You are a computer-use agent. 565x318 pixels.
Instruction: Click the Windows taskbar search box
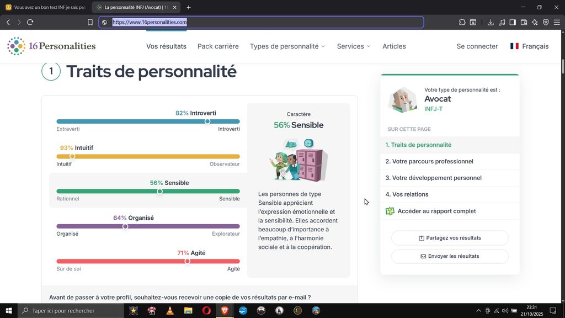tap(71, 311)
